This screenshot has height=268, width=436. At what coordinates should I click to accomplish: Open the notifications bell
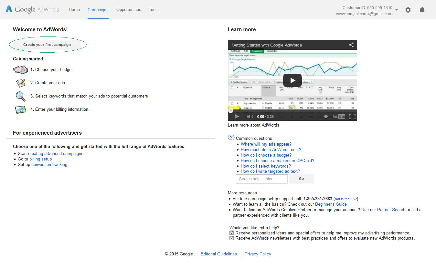[x=422, y=10]
